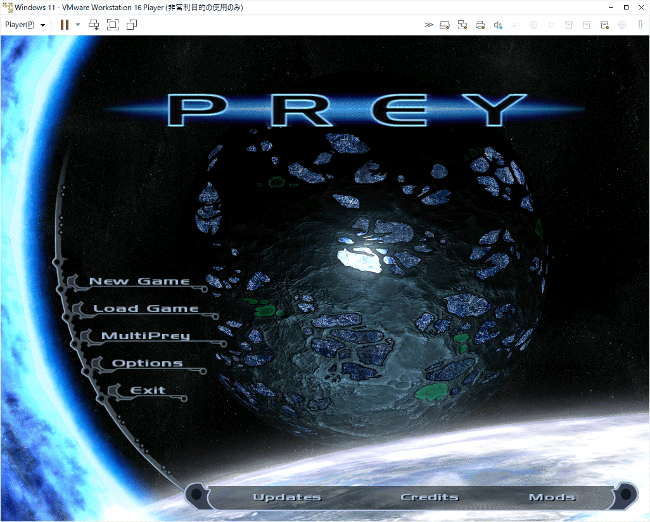Viewport: 650px width, 522px height.
Task: Collapse device toolbar with double chevron
Action: click(429, 25)
